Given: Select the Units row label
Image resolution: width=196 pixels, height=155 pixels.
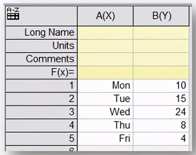Looking at the screenshot, I should (x=41, y=46).
